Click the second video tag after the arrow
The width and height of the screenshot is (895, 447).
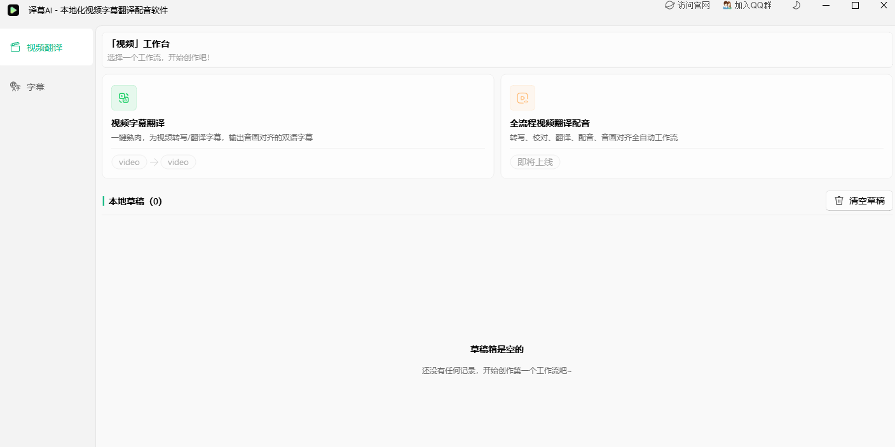[178, 162]
